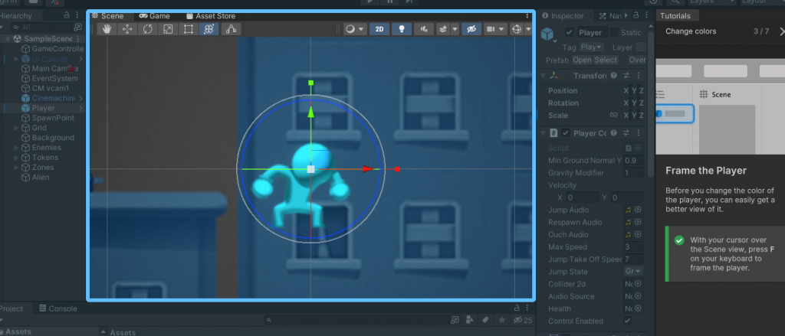Screen dimensions: 785x336
Task: Open the prefab Overrides button
Action: (x=637, y=60)
